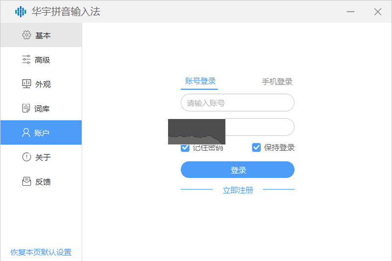Open the 立即注册 link
392x261 pixels.
click(238, 190)
